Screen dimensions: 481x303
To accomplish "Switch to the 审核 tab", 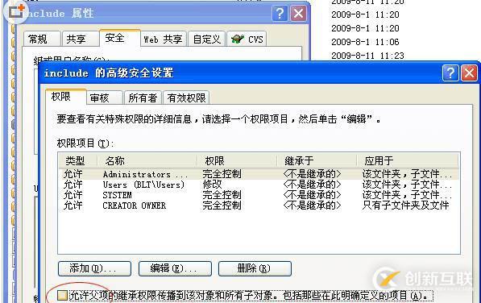I will pyautogui.click(x=105, y=98).
